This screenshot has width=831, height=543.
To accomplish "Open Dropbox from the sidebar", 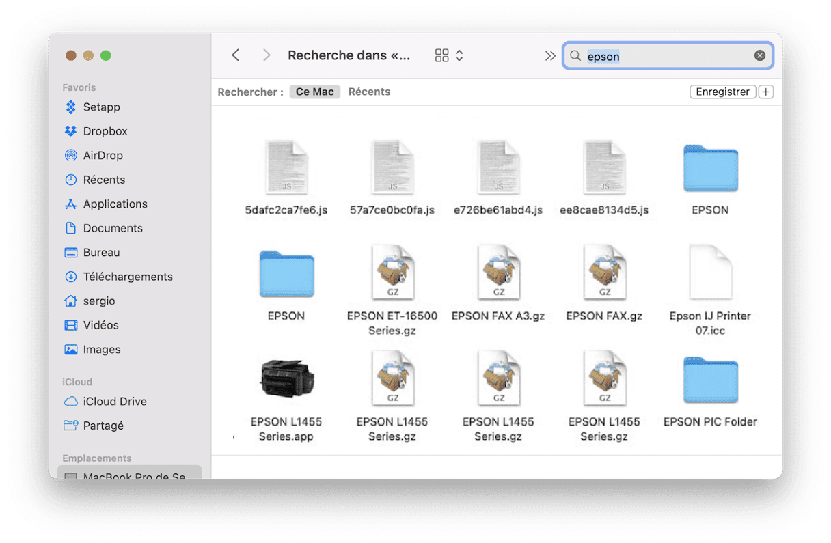I will [105, 131].
